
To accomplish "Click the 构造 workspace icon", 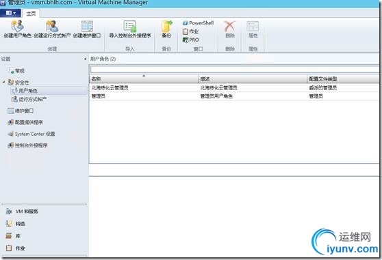I will [x=9, y=224].
